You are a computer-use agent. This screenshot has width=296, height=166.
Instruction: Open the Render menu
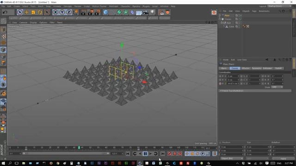pos(78,6)
